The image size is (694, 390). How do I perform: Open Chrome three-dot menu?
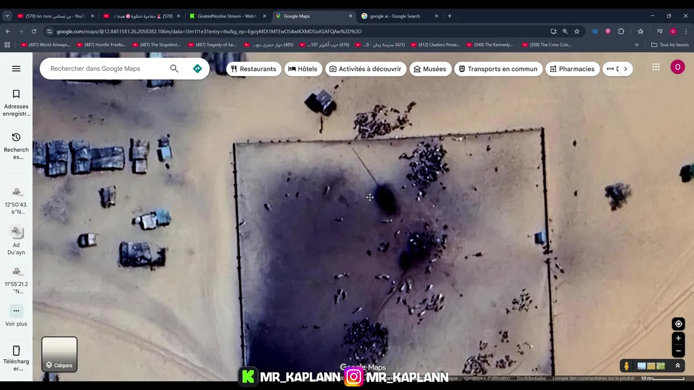(686, 31)
